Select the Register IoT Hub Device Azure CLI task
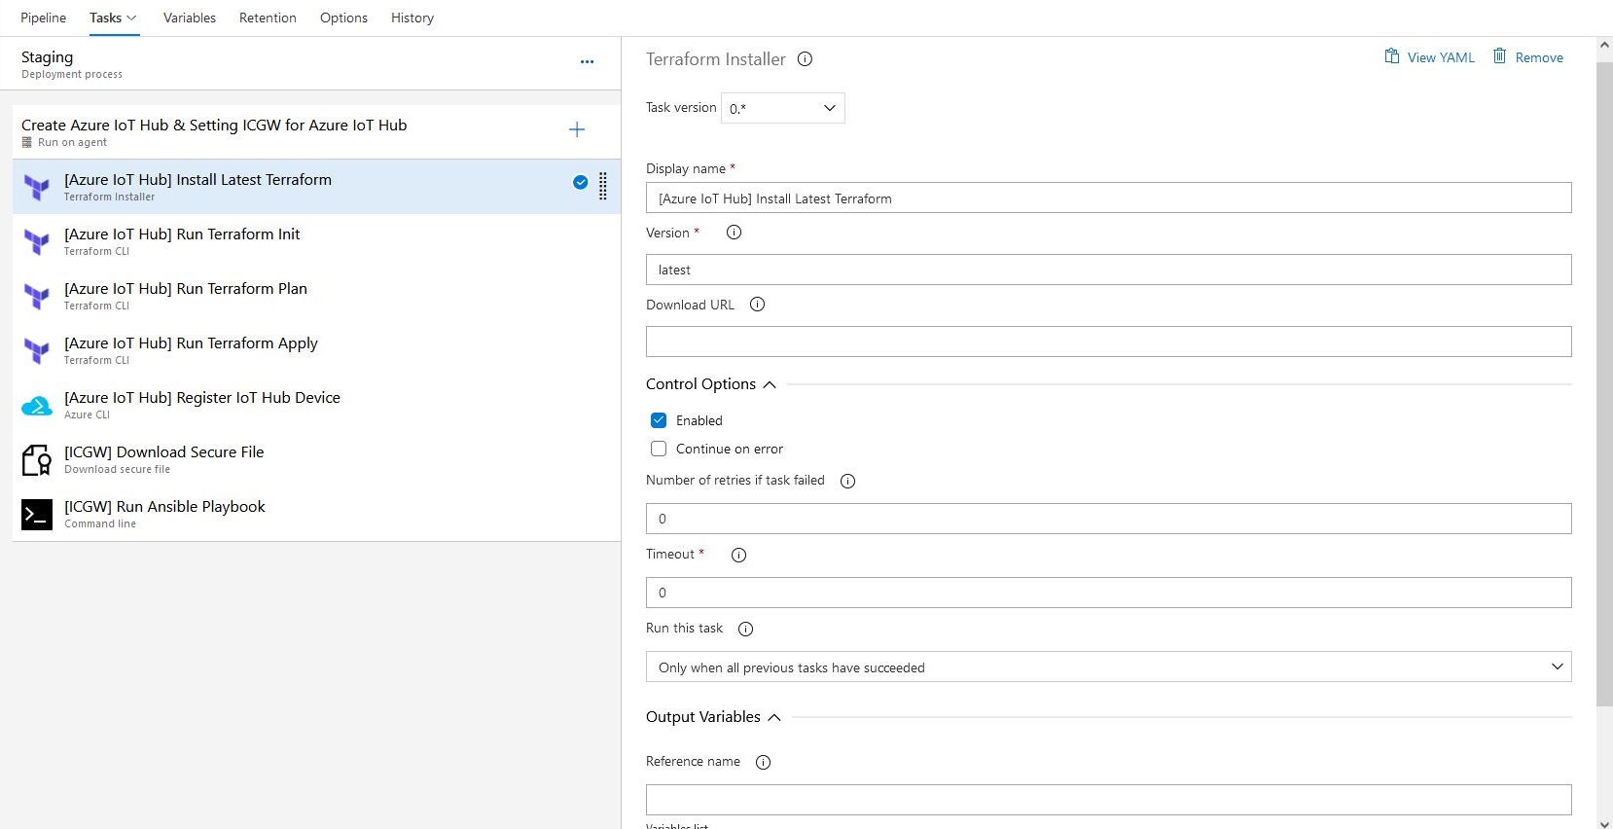This screenshot has width=1613, height=829. (x=202, y=405)
